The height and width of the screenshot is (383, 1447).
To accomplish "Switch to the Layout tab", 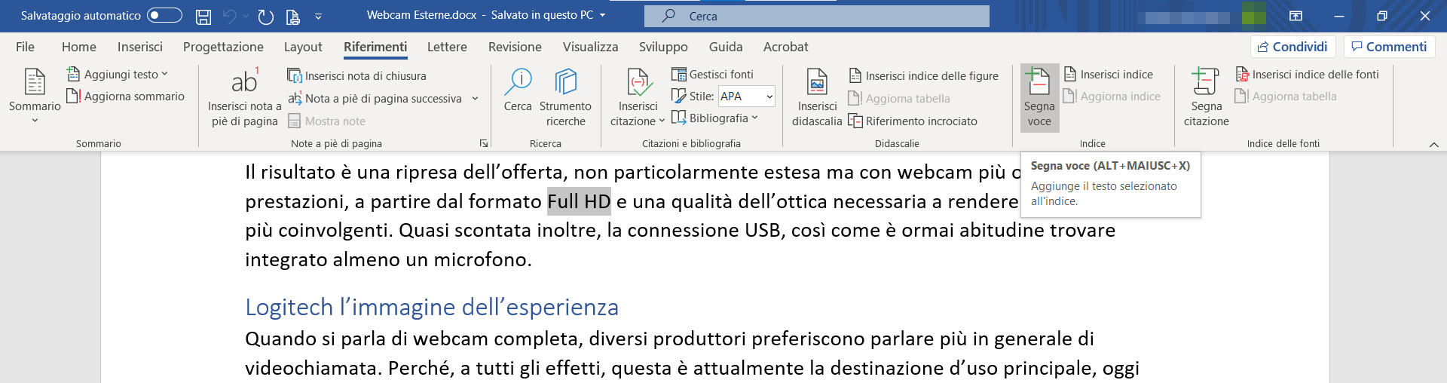I will pos(303,47).
